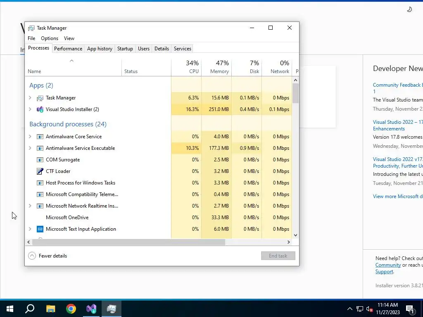Open the Support link
The image size is (423, 317).
(x=384, y=272)
